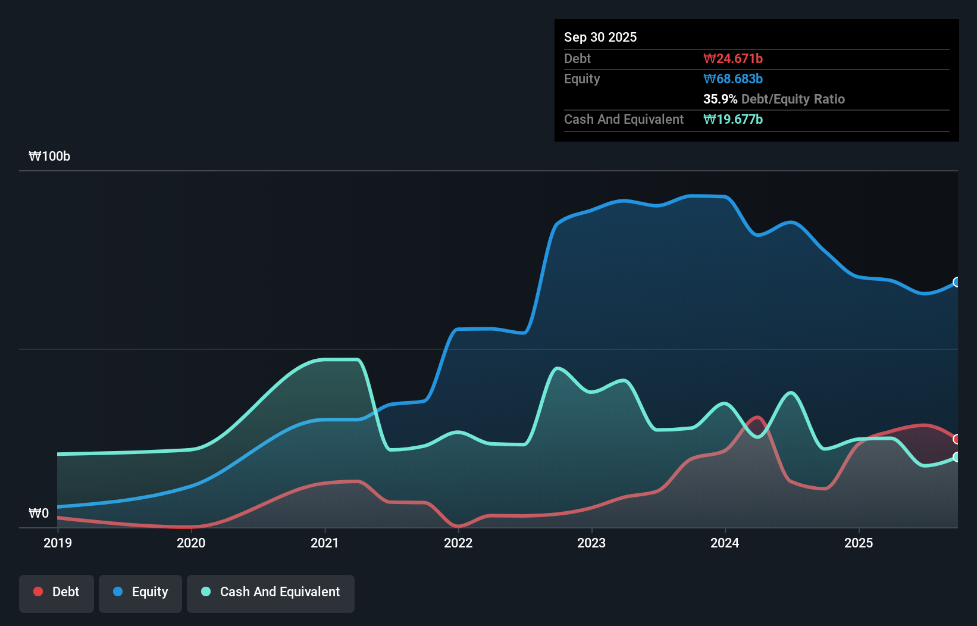Expand the Sep 30 2025 tooltip panel
Screen dimensions: 977x626
click(600, 37)
